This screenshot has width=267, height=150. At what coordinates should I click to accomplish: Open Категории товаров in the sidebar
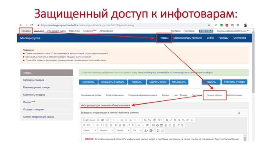coord(46,80)
